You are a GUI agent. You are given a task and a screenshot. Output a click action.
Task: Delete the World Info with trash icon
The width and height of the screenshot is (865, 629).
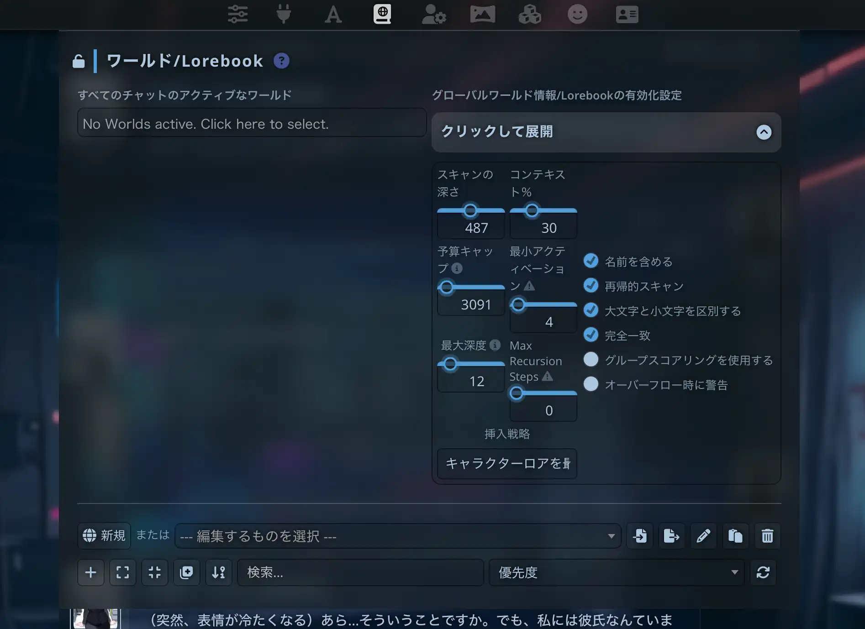(x=767, y=536)
